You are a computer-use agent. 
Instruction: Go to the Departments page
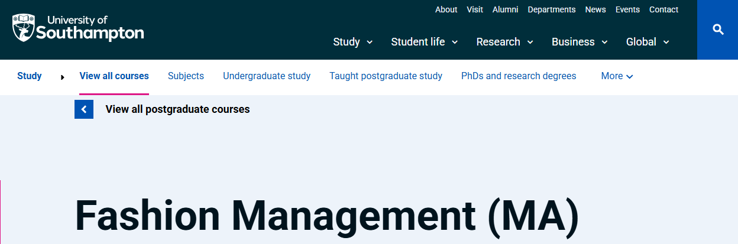[x=551, y=9]
